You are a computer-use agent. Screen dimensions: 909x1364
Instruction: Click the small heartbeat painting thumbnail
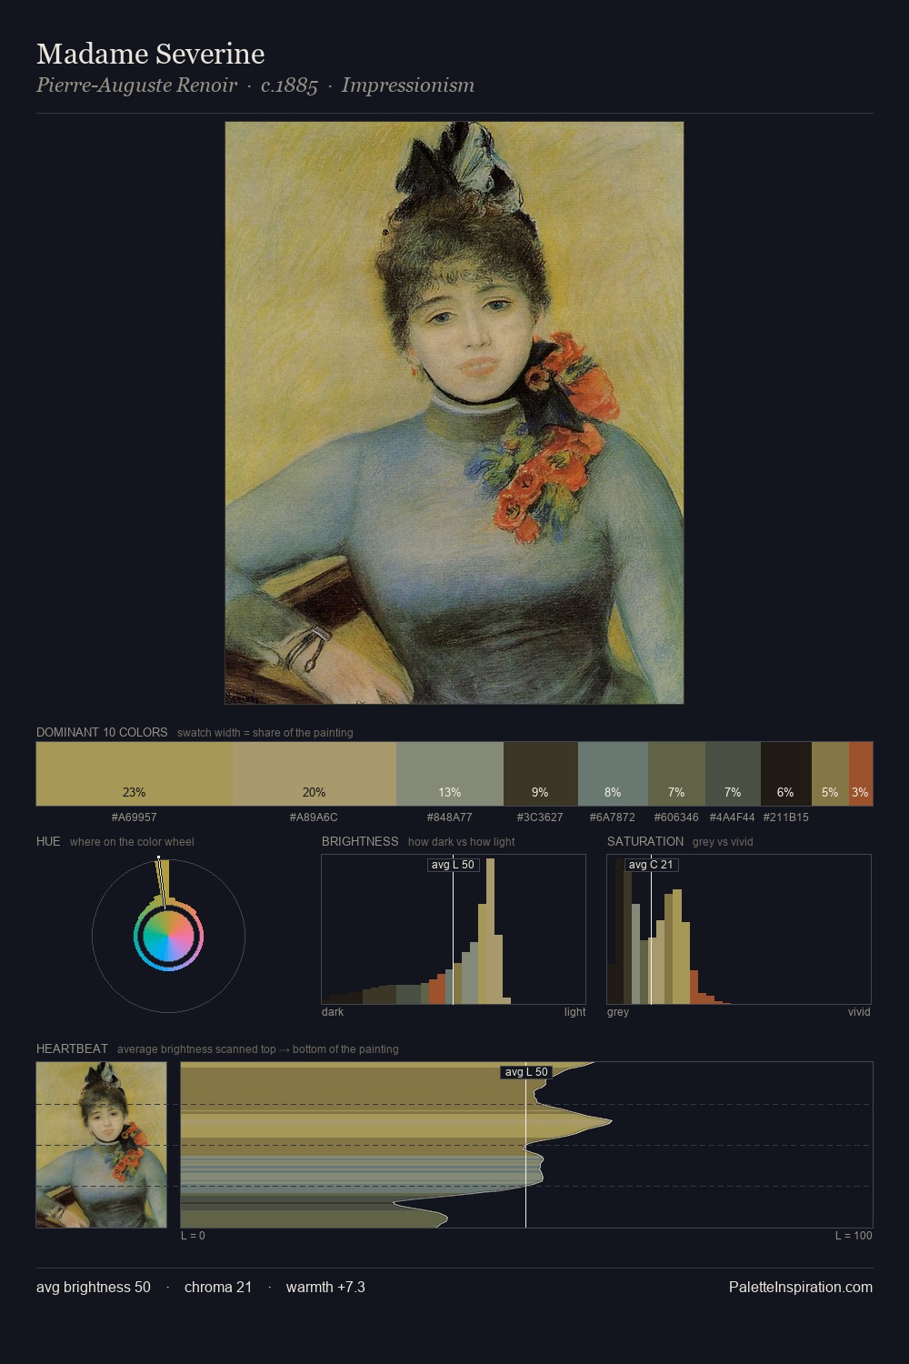(102, 1145)
